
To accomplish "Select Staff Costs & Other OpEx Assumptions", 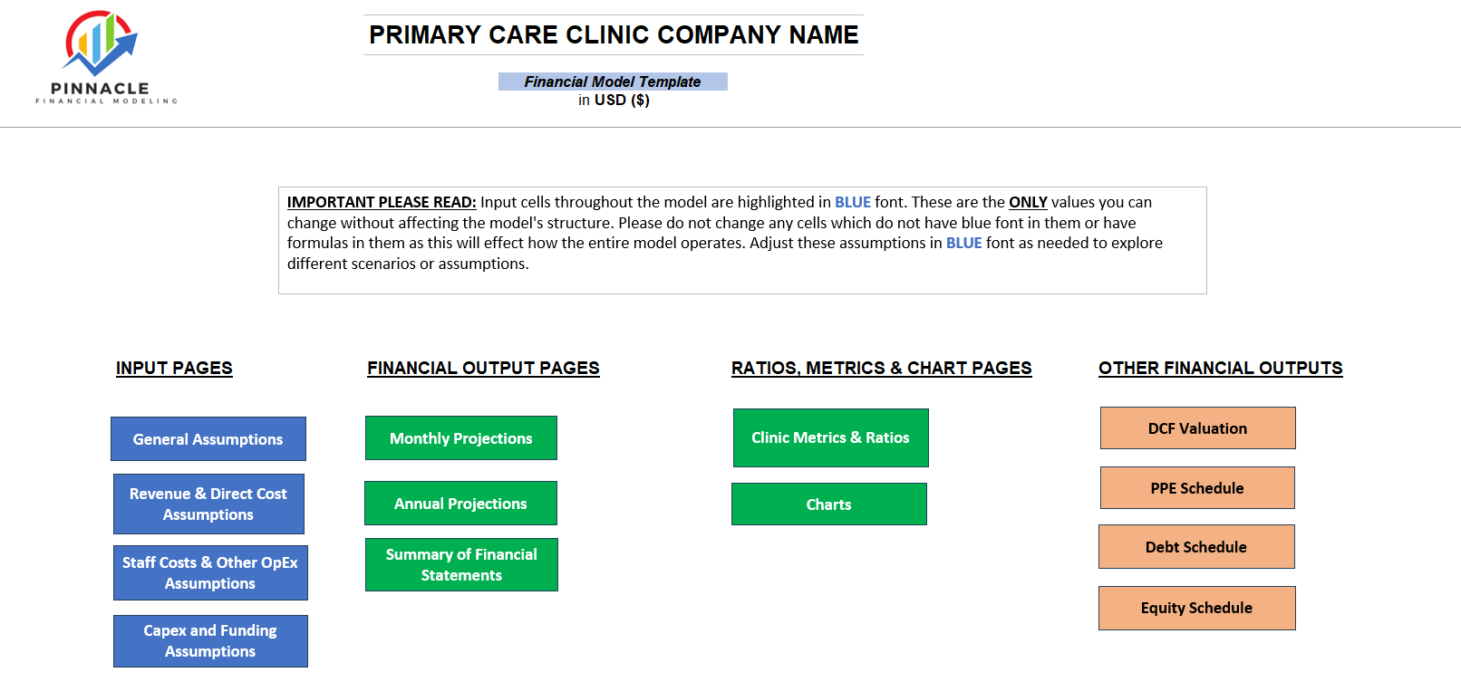I will 209,572.
